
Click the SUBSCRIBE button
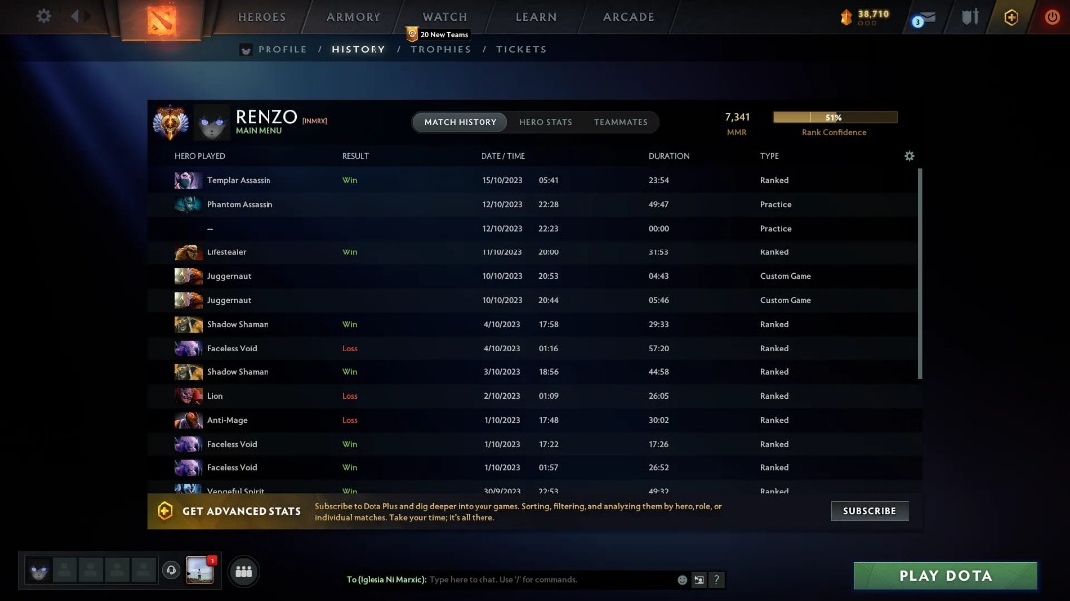tap(869, 511)
